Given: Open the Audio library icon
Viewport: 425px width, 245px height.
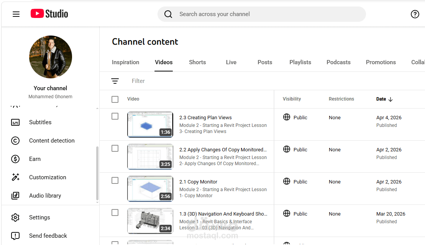Looking at the screenshot, I should point(15,196).
